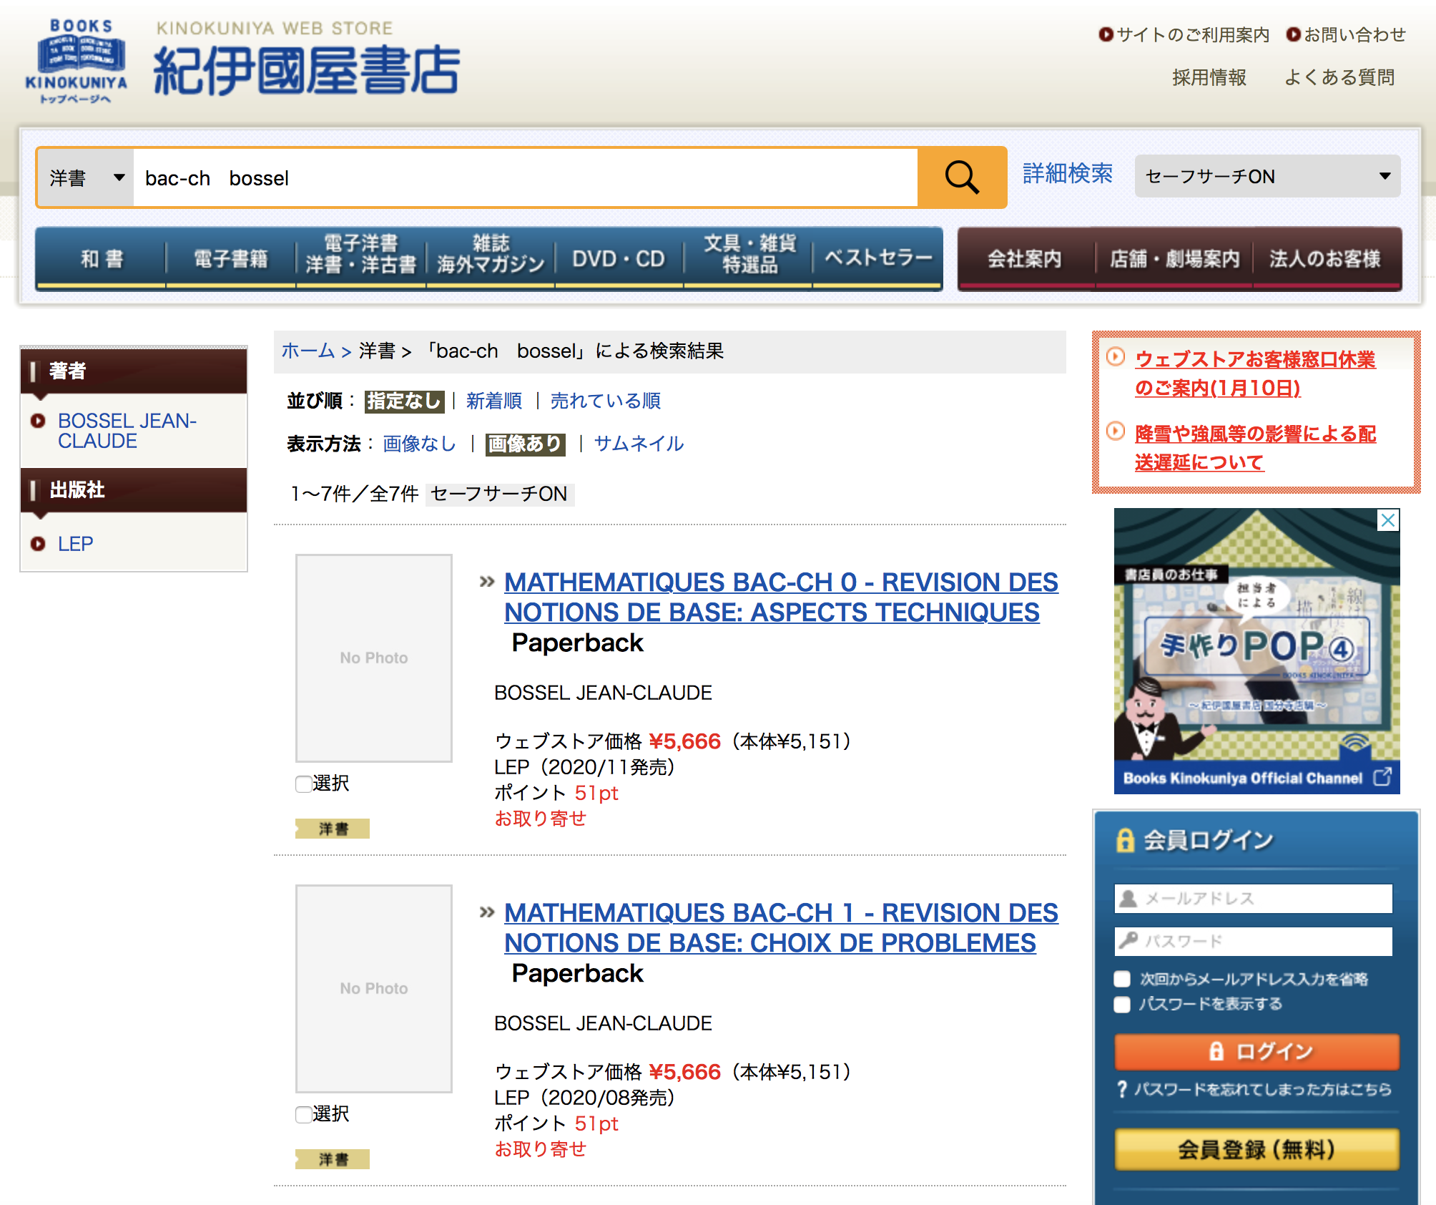Switch display to 画像なし
Image resolution: width=1436 pixels, height=1205 pixels.
coord(419,444)
